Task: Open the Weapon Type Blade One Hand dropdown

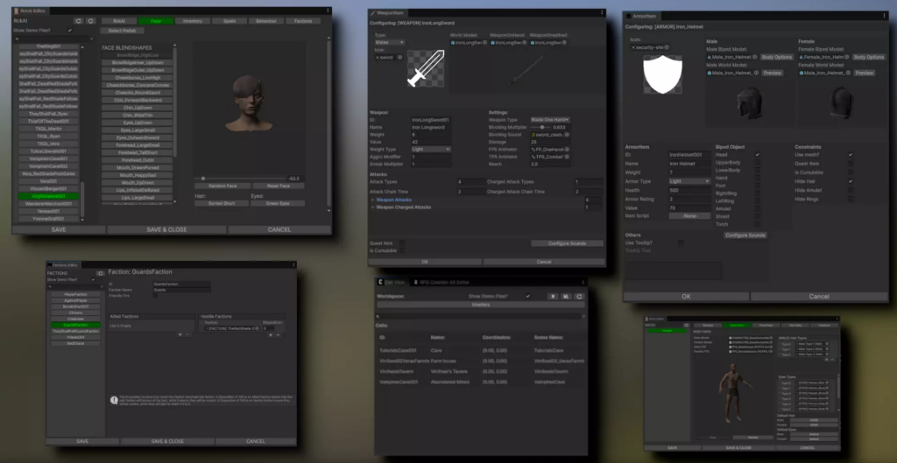Action: click(550, 119)
